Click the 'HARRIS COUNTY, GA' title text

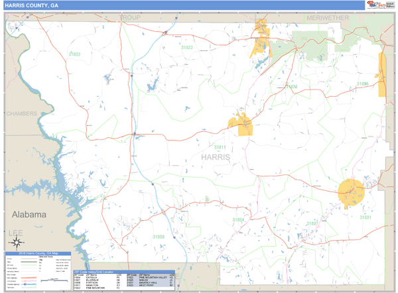[x=31, y=5]
